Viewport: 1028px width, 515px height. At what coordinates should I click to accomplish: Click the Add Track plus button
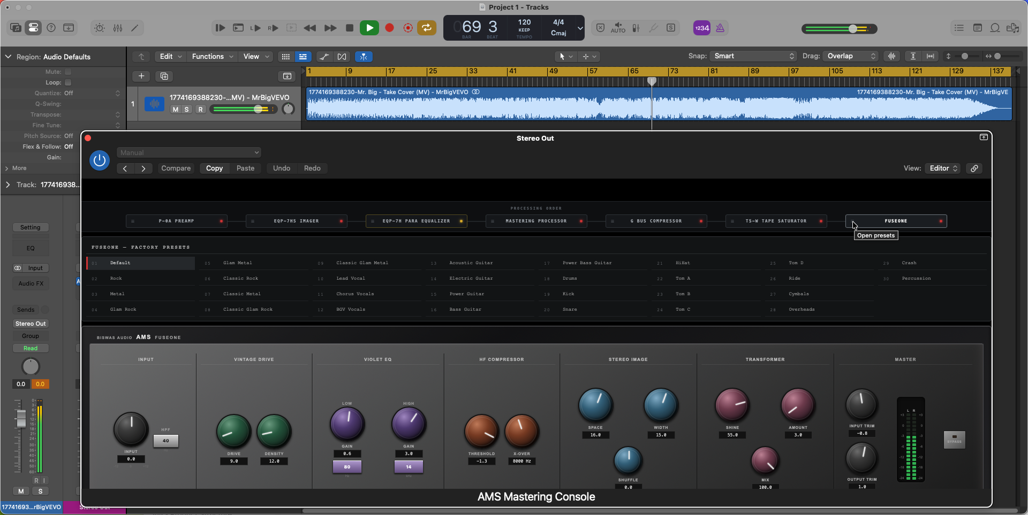tap(141, 76)
